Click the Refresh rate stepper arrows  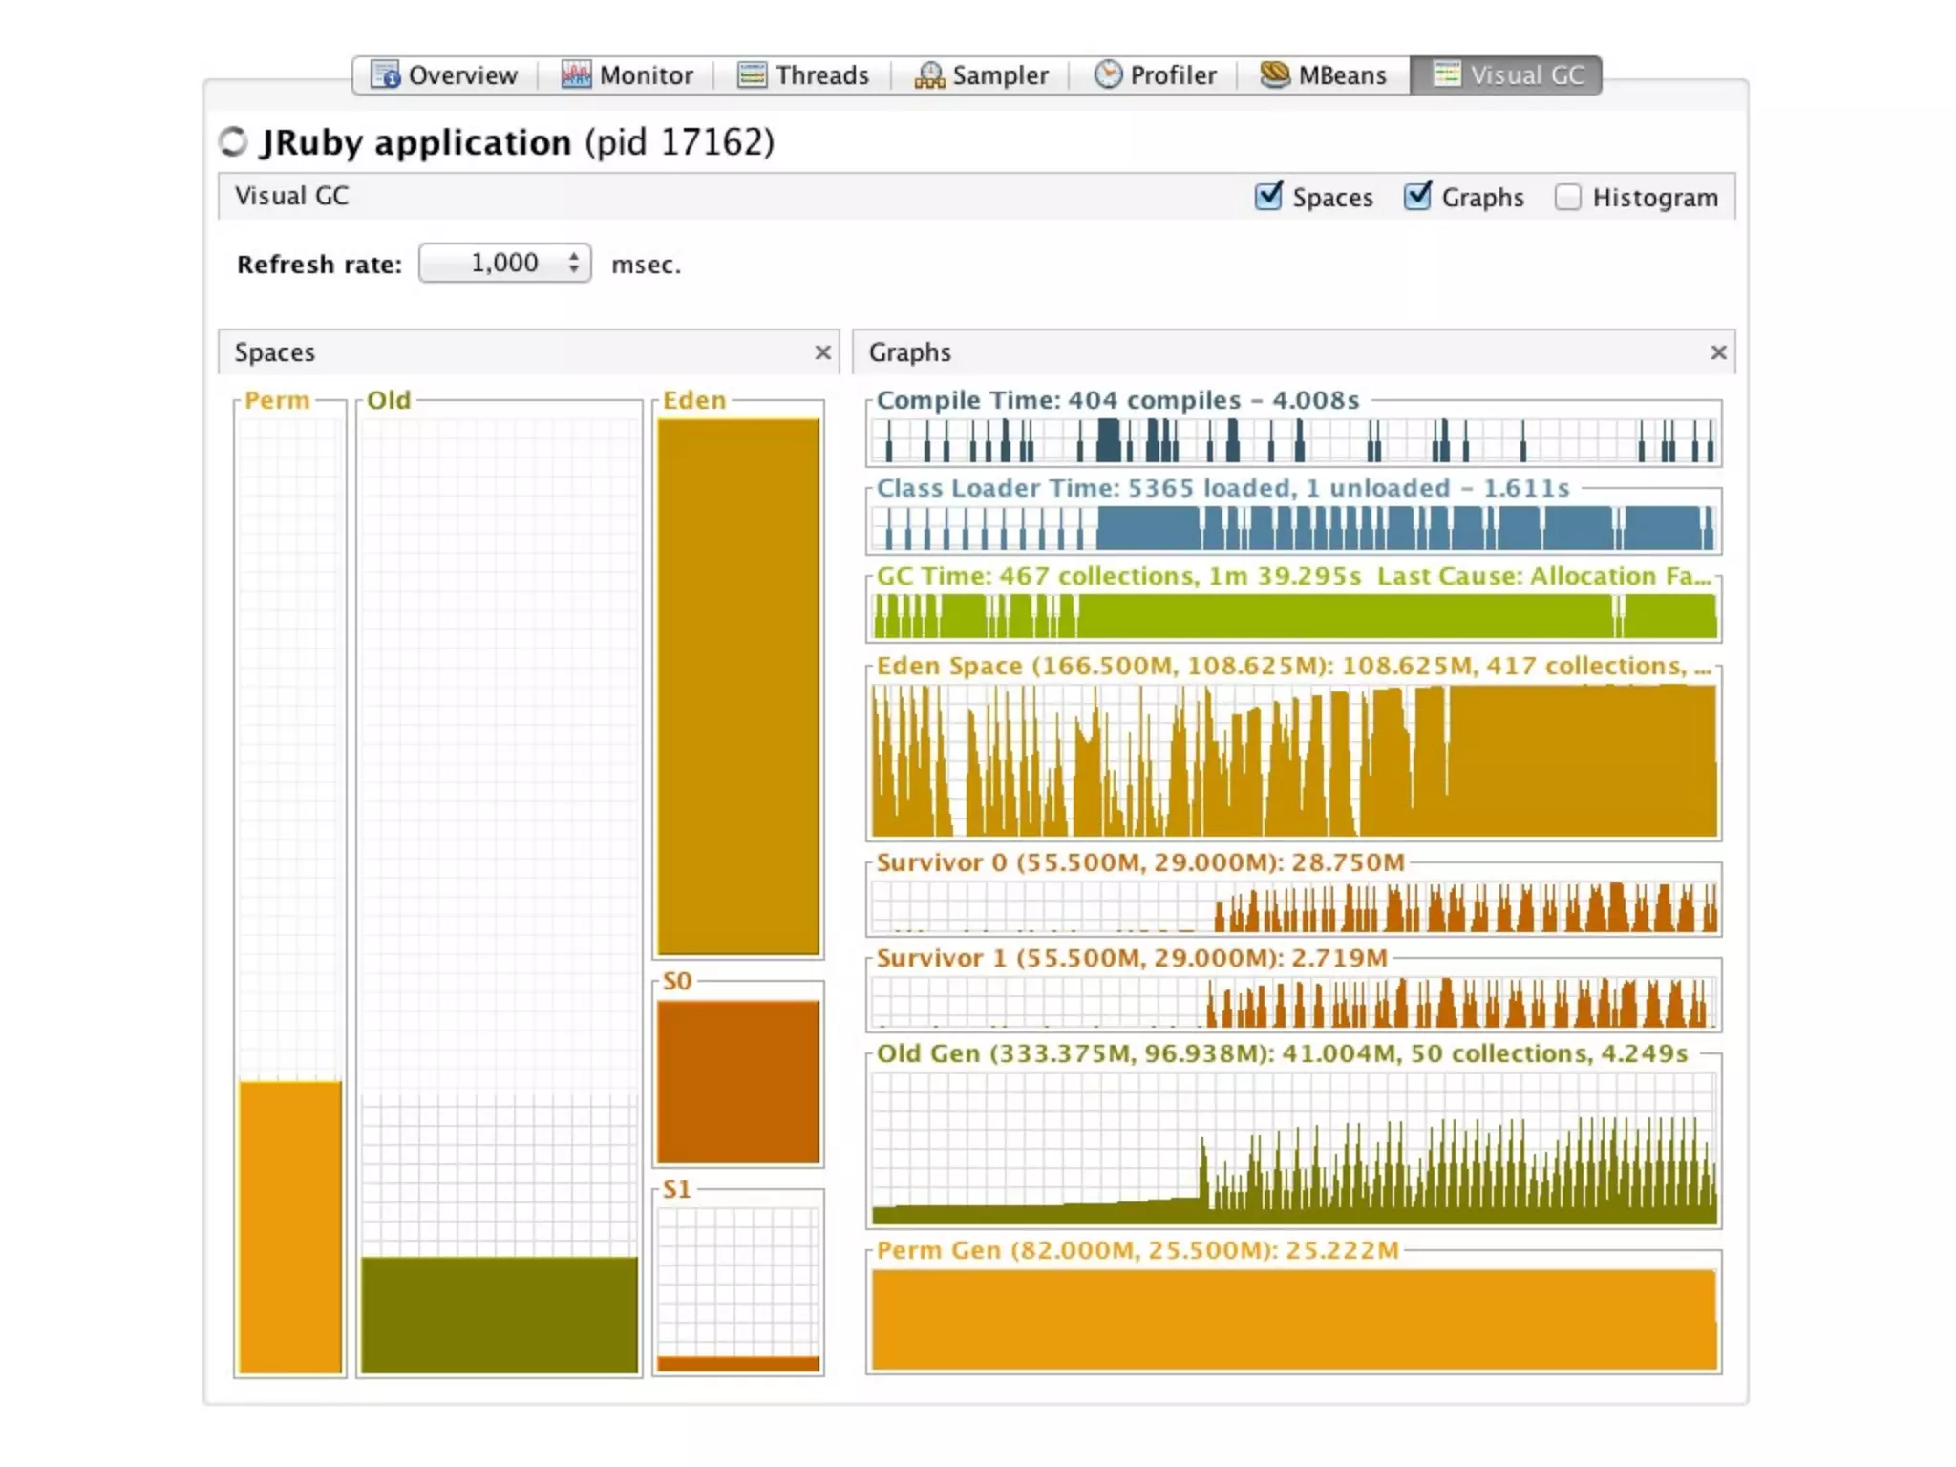573,263
